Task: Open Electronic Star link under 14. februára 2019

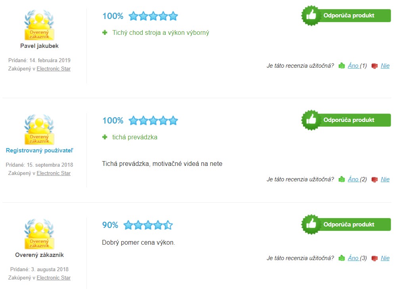Action: click(54, 69)
